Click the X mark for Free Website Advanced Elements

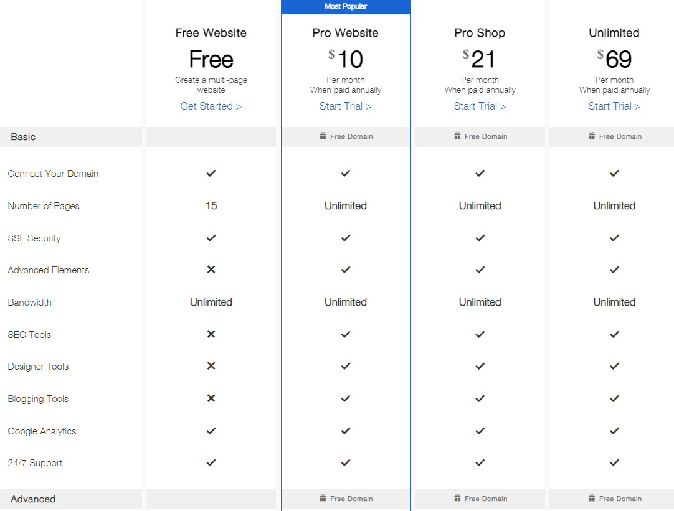(x=211, y=270)
